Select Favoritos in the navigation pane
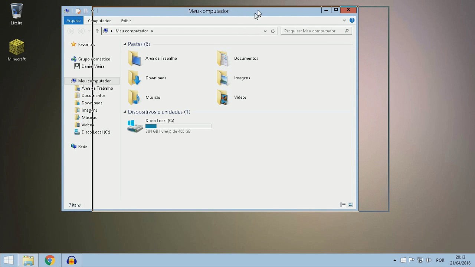Screen dimensions: 475x267 tap(86, 44)
